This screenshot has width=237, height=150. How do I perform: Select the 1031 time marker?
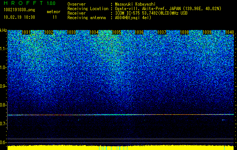26,32
